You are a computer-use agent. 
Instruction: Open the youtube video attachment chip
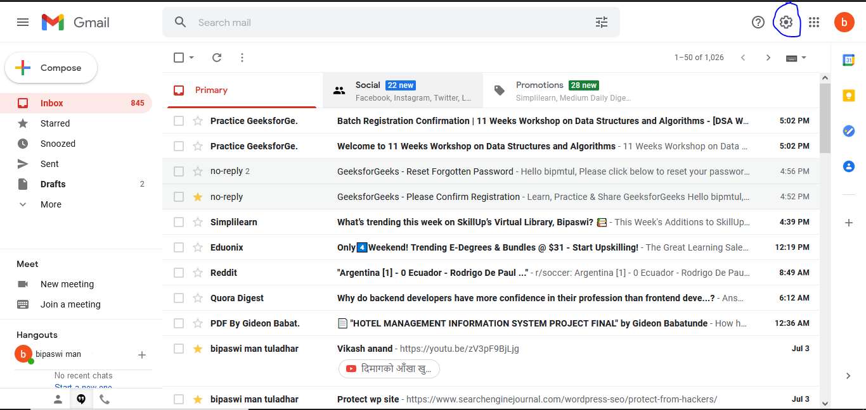[389, 368]
